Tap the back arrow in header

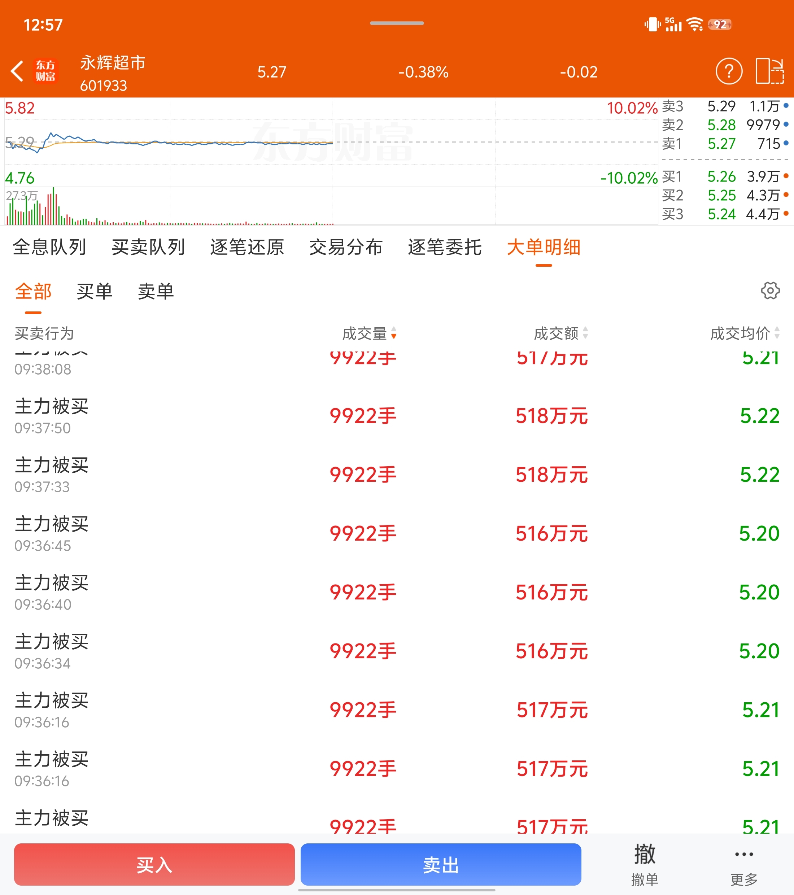[17, 71]
